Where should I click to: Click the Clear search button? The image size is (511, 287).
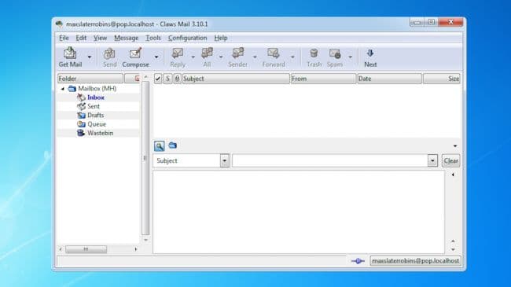coord(450,160)
